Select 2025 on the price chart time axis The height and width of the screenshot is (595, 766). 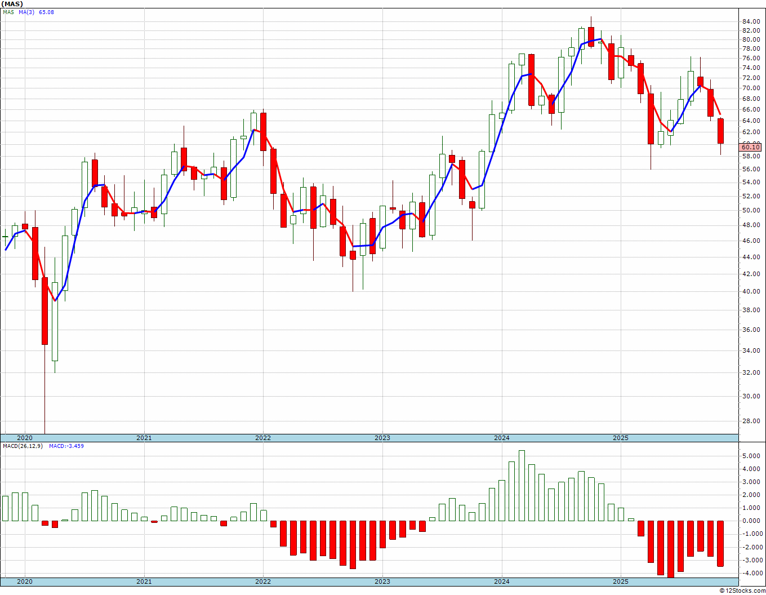pyautogui.click(x=620, y=438)
